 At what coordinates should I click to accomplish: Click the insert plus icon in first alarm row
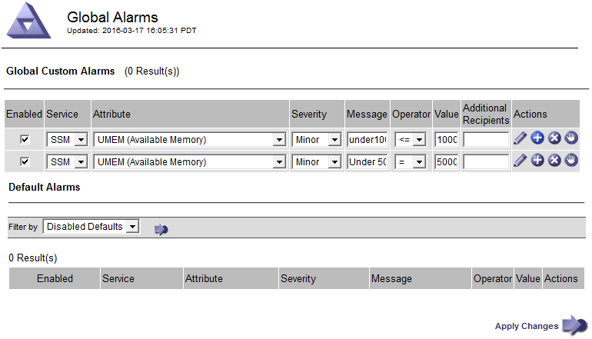point(537,138)
